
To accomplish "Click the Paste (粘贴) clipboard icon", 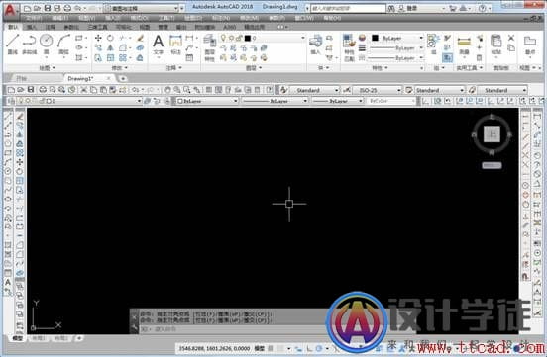I will 495,45.
